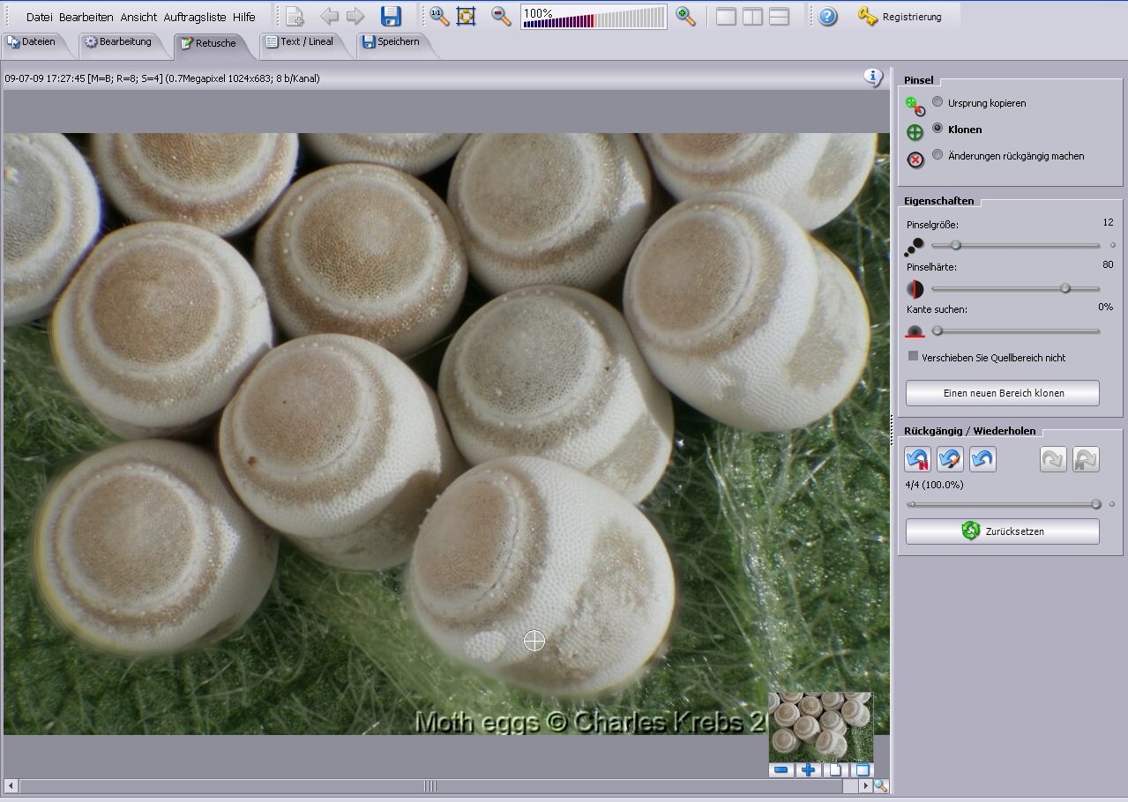Click the Zurücksetzen reset button
The width and height of the screenshot is (1128, 802).
tap(1002, 531)
